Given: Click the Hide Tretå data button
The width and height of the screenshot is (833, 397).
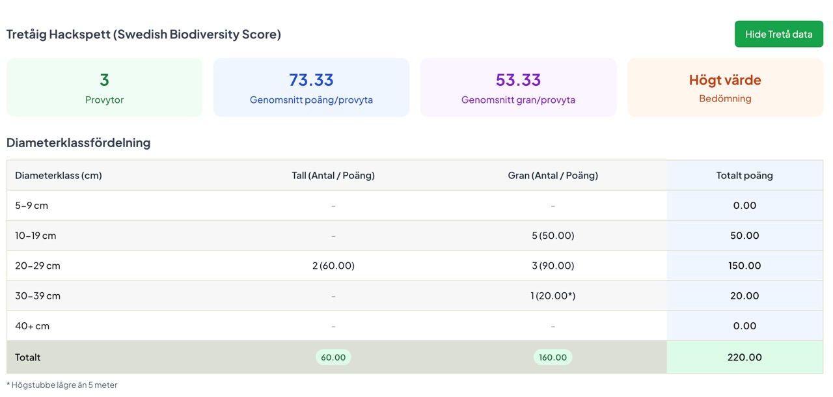Looking at the screenshot, I should [x=778, y=34].
